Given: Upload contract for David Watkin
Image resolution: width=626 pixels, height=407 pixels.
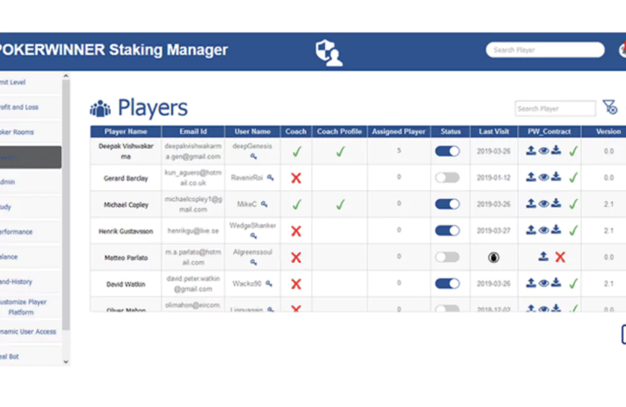Looking at the screenshot, I should pos(531,283).
